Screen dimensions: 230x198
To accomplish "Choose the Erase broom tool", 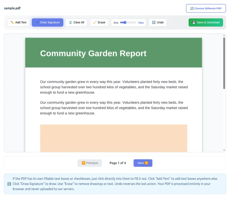I will click(99, 22).
